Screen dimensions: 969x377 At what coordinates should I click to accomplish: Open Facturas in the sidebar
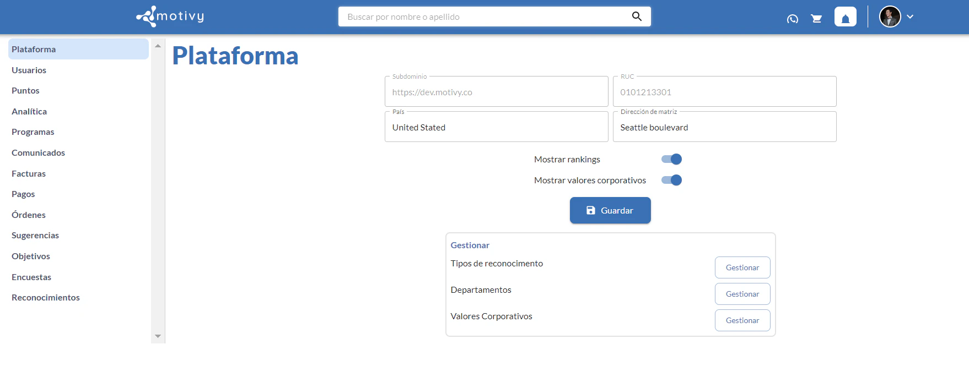tap(78, 173)
